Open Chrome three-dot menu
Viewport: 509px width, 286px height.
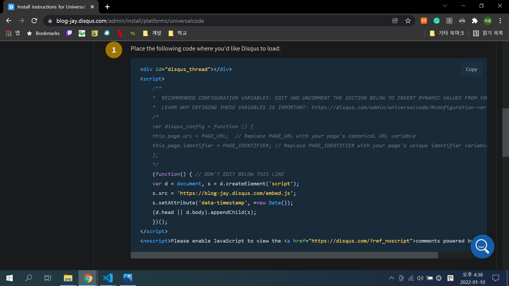coord(500,21)
